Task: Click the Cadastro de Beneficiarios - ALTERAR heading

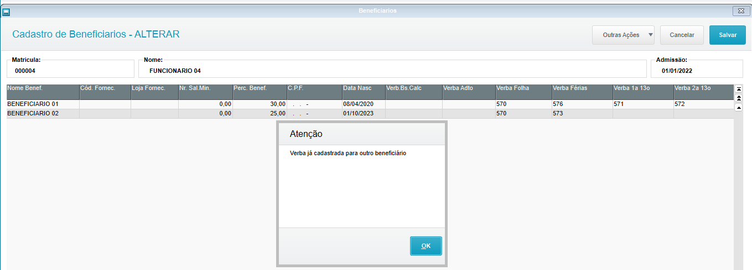Action: [96, 34]
